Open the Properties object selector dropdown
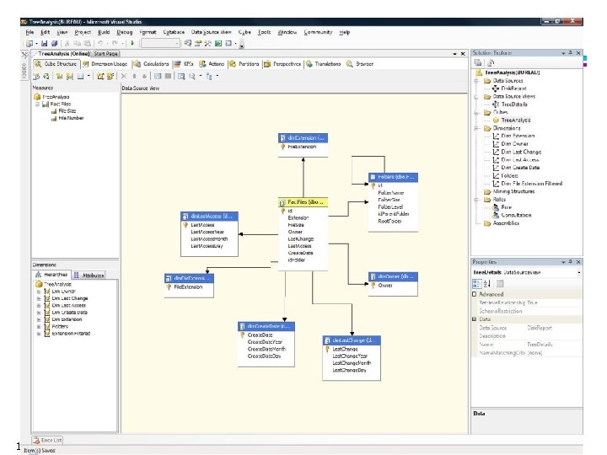This screenshot has height=455, width=607. point(577,272)
